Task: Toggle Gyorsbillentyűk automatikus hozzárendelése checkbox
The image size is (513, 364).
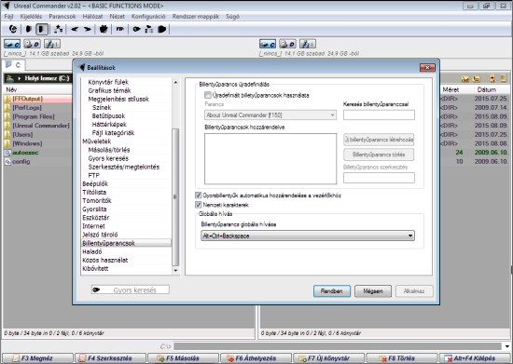Action: pos(198,195)
